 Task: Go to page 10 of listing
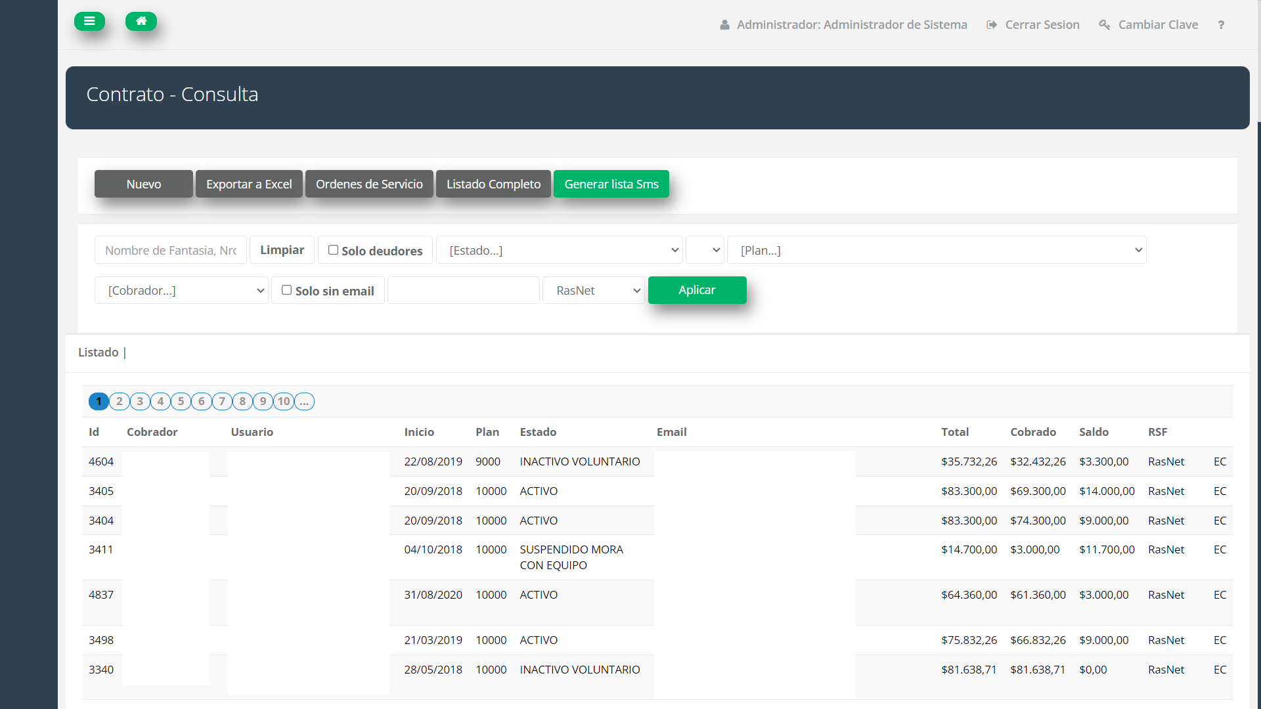pos(284,401)
